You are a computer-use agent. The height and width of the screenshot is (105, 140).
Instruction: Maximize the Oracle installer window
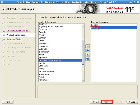(134, 2)
